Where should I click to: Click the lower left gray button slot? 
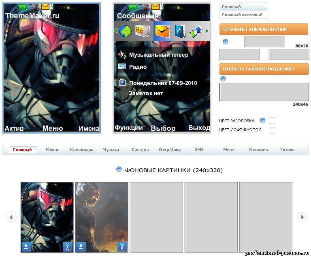tap(239, 54)
